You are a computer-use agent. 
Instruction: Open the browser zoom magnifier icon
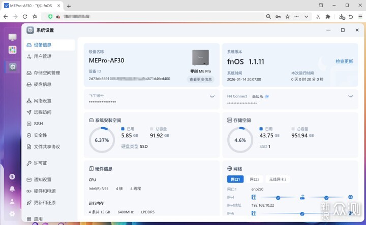click(x=268, y=17)
